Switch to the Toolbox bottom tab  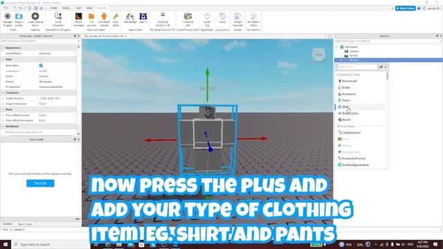pos(8,224)
